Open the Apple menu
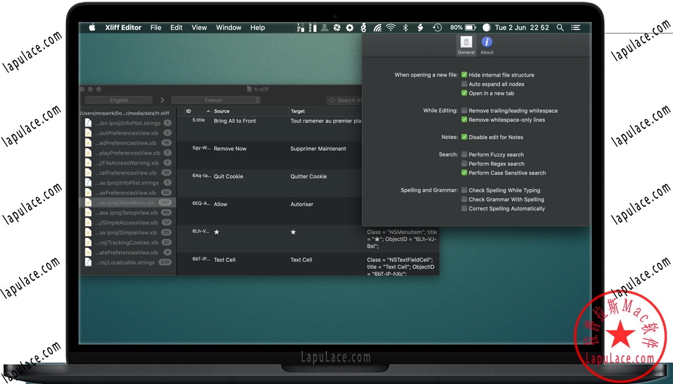The height and width of the screenshot is (384, 673). [92, 27]
